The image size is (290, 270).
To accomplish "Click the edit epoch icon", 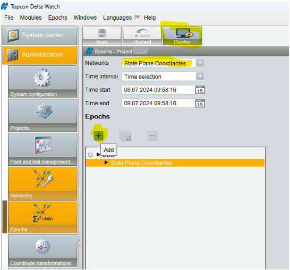I will (125, 136).
